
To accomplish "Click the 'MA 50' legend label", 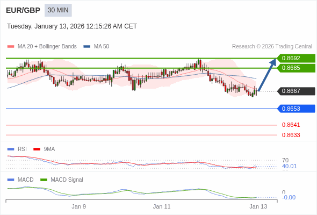I will (x=102, y=47).
